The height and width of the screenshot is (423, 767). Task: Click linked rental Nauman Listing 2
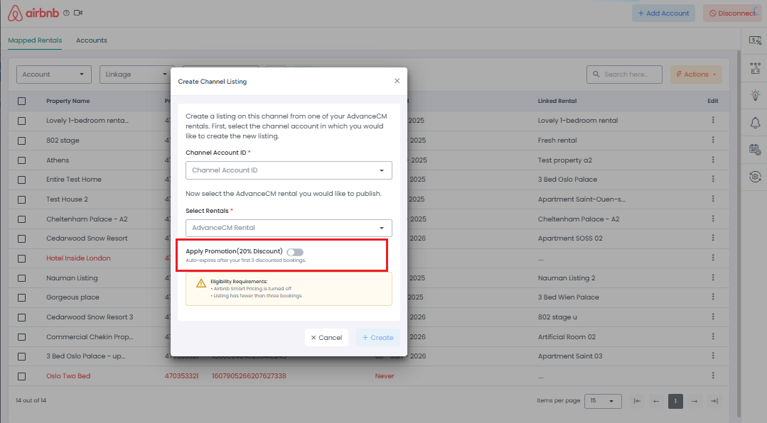point(567,278)
